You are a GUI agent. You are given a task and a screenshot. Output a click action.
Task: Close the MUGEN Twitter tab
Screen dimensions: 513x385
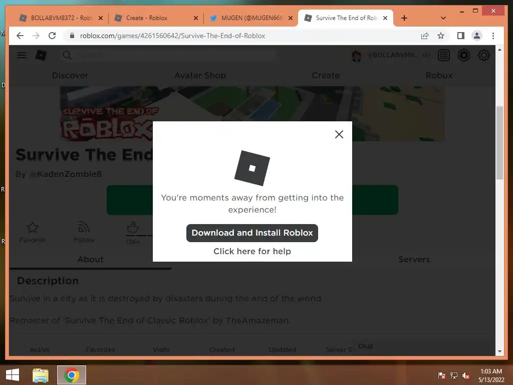click(290, 18)
